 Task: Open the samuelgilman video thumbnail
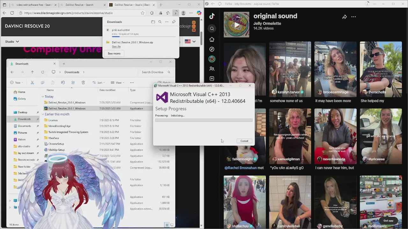click(x=290, y=136)
